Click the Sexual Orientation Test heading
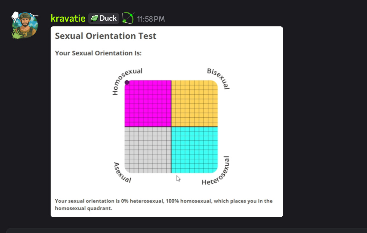This screenshot has width=367, height=233. (x=105, y=36)
